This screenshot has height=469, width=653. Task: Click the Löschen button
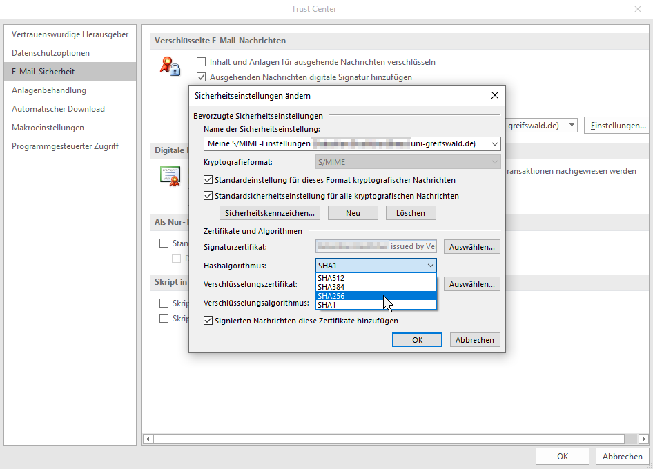coord(411,213)
